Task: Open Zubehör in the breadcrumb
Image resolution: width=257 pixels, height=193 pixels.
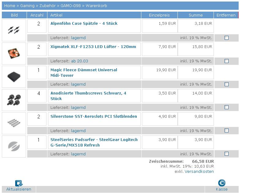Action: [x=47, y=6]
